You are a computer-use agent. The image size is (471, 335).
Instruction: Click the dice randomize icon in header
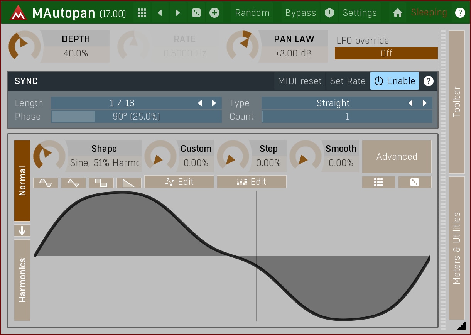(x=196, y=13)
